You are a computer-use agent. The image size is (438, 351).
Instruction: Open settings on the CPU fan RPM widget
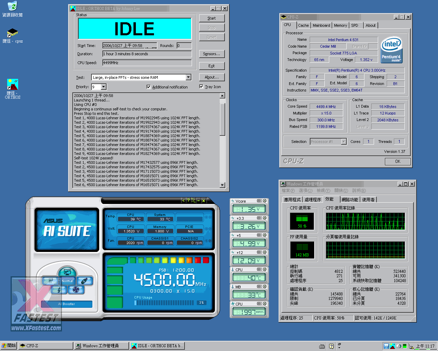[259, 304]
